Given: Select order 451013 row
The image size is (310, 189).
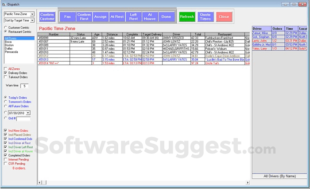Looking at the screenshot, I should click(x=144, y=59).
